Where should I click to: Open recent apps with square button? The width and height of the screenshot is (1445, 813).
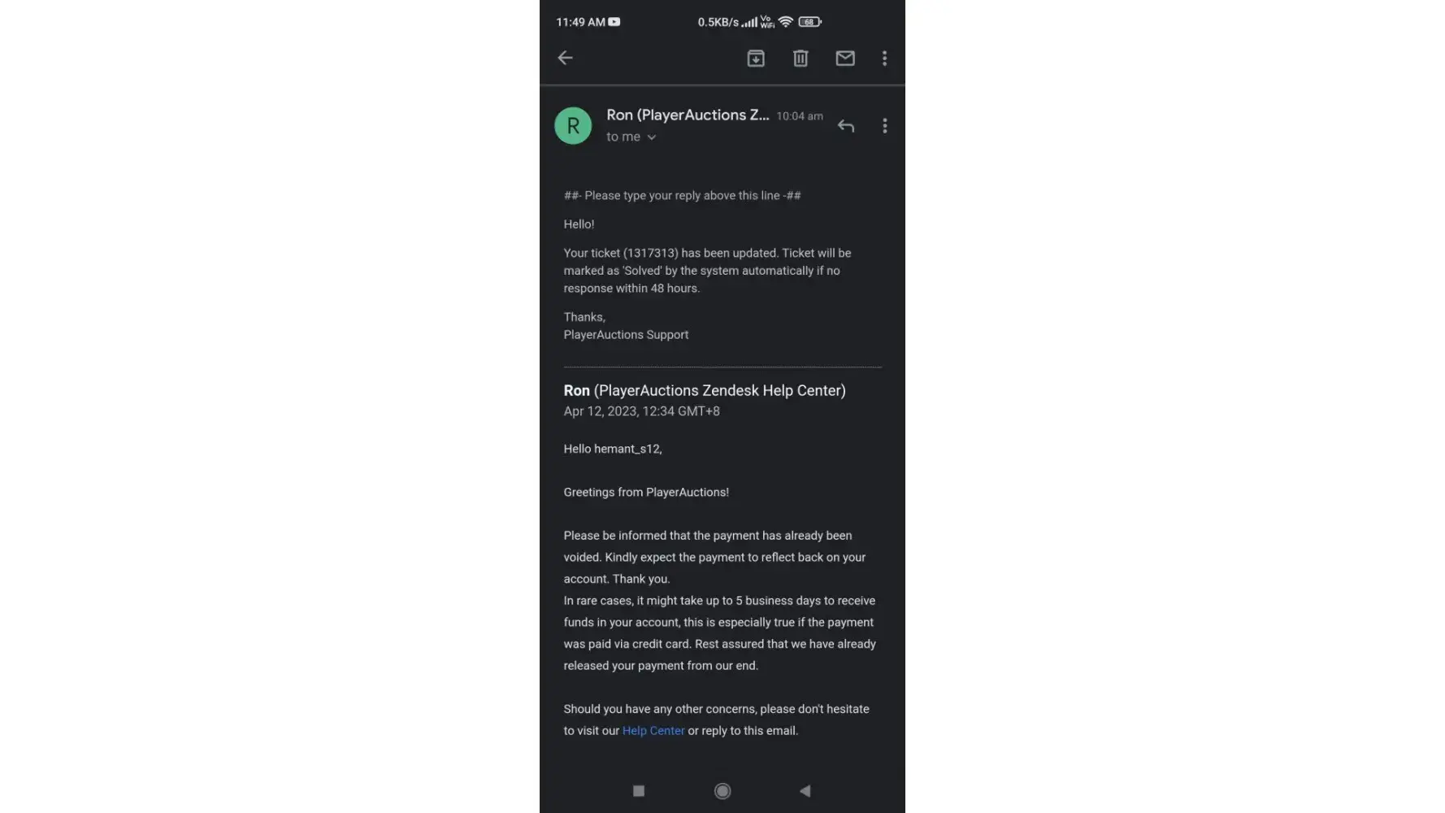click(x=639, y=791)
